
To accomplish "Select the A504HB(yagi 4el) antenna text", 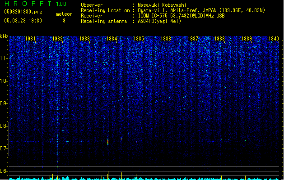I will pyautogui.click(x=159, y=21).
